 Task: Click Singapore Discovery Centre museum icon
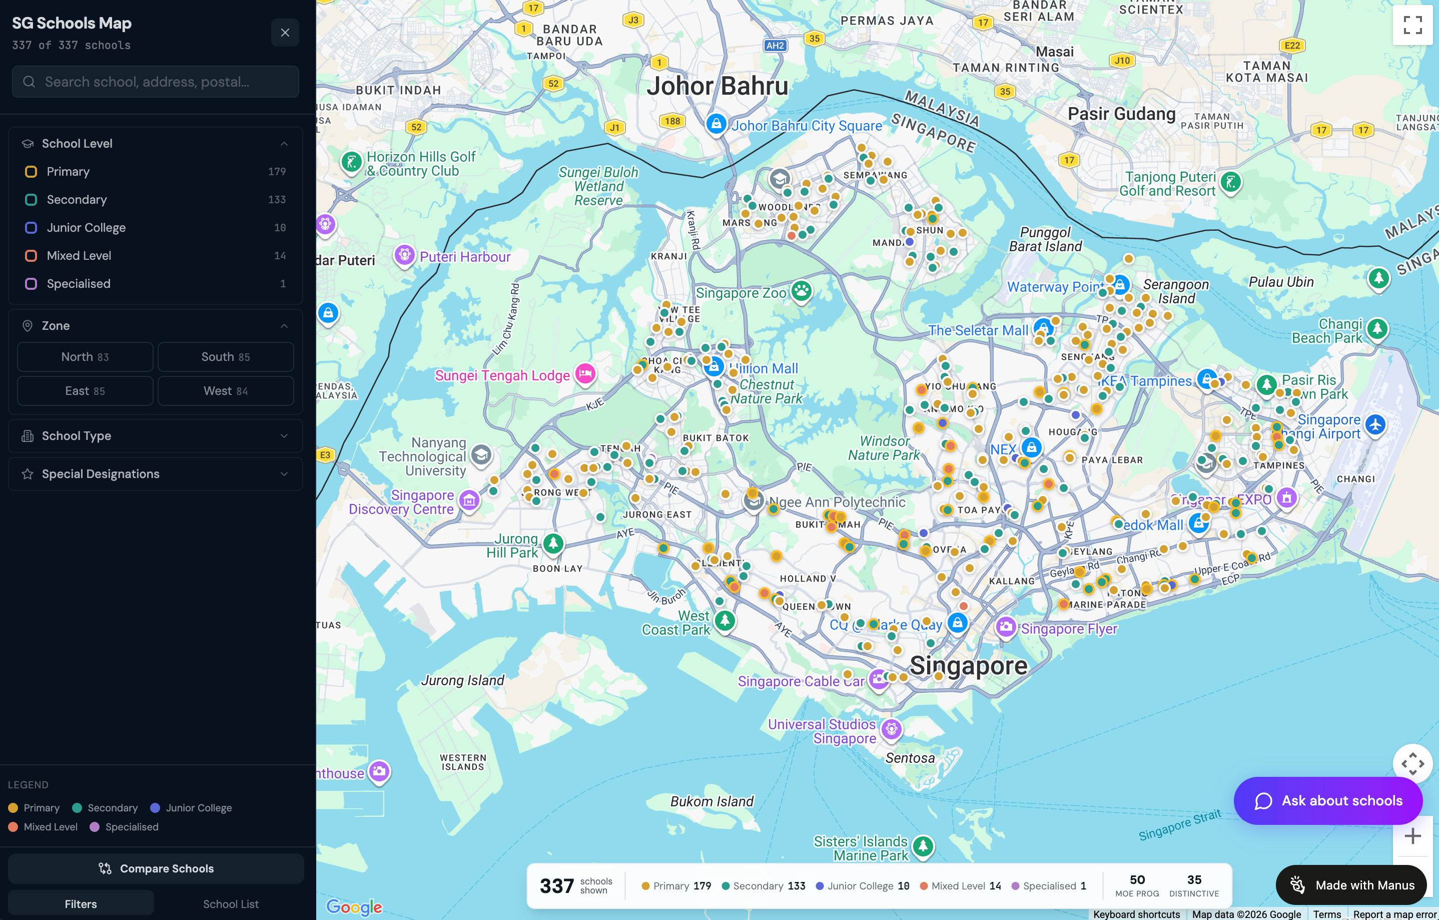tap(469, 501)
